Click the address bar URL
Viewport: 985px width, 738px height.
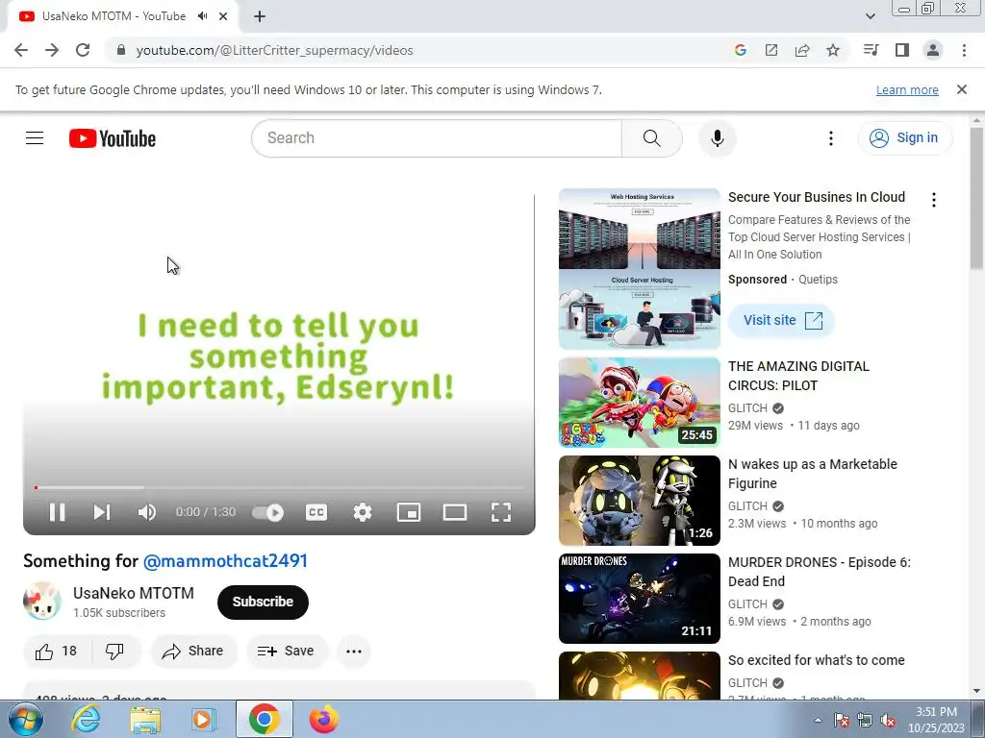(x=274, y=50)
